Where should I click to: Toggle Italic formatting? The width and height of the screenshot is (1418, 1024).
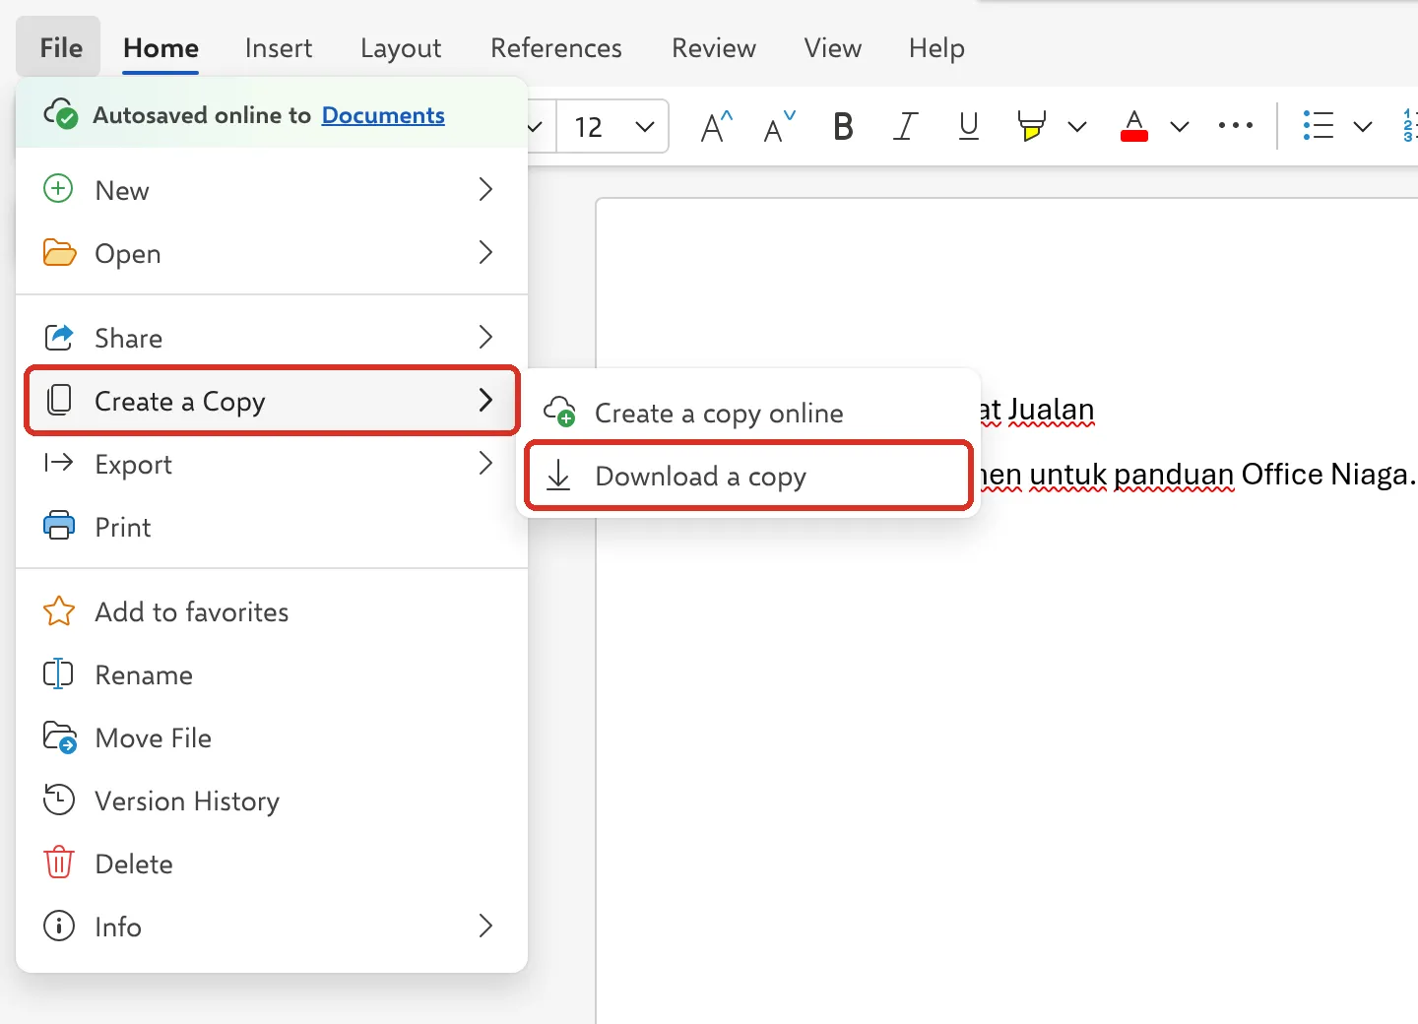click(905, 126)
